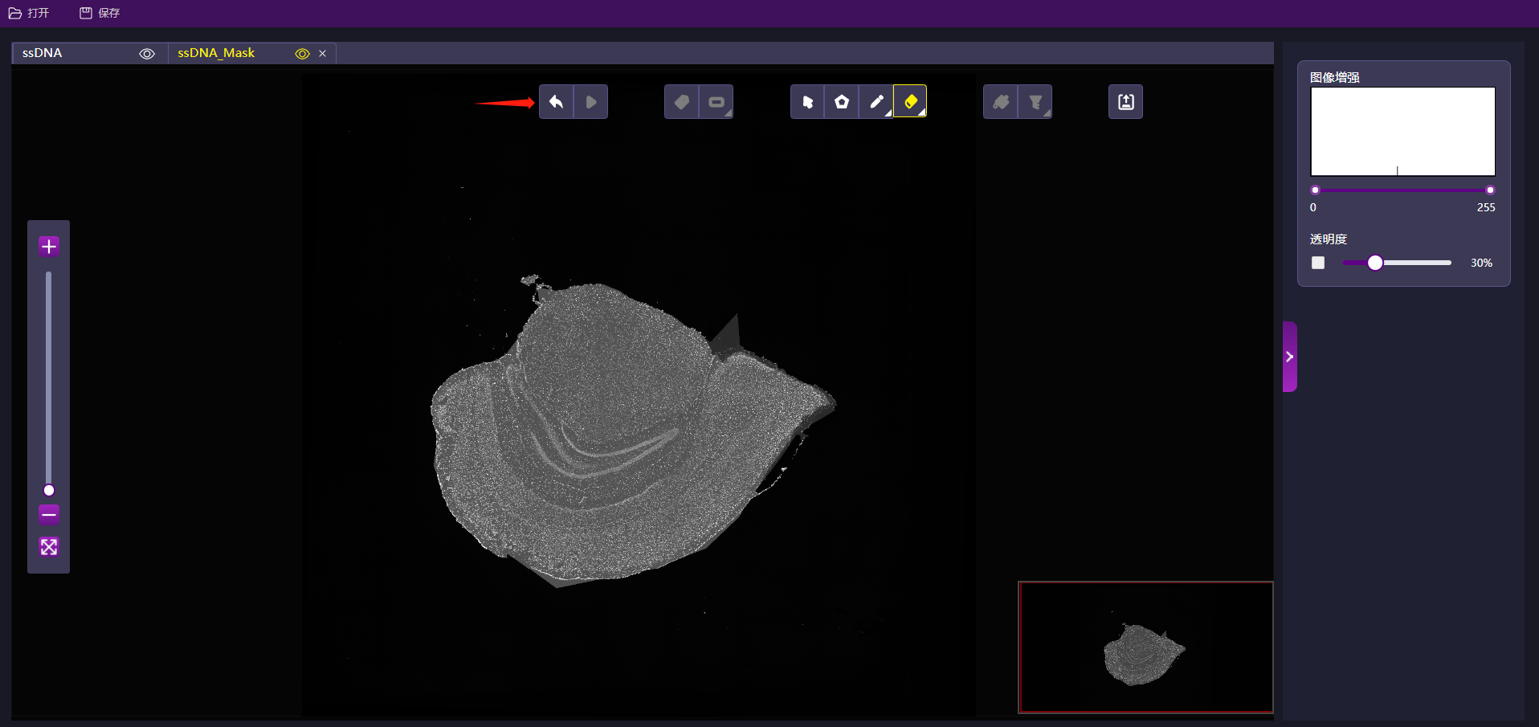The width and height of the screenshot is (1539, 727).
Task: Click the export upload icon
Action: pyautogui.click(x=1125, y=102)
